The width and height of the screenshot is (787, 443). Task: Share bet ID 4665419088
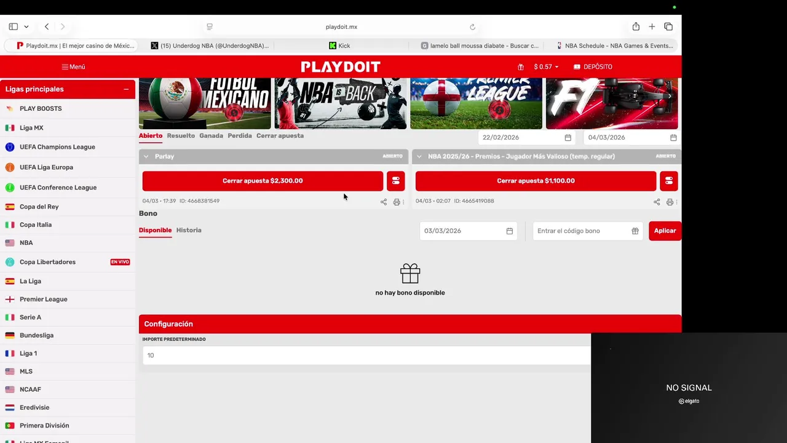pyautogui.click(x=657, y=202)
